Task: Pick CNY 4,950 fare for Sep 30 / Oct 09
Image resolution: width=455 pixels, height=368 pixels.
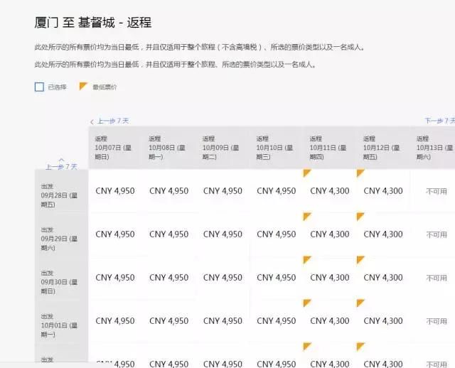Action: (223, 278)
